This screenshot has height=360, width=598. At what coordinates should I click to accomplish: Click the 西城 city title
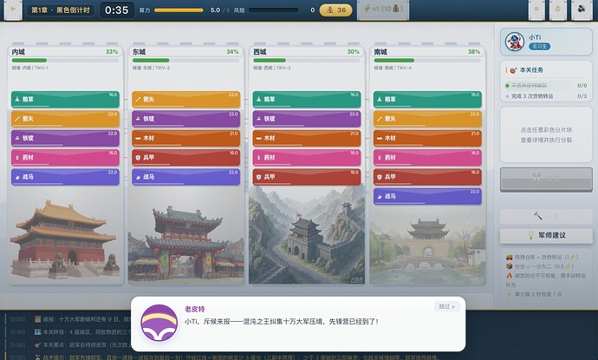260,51
